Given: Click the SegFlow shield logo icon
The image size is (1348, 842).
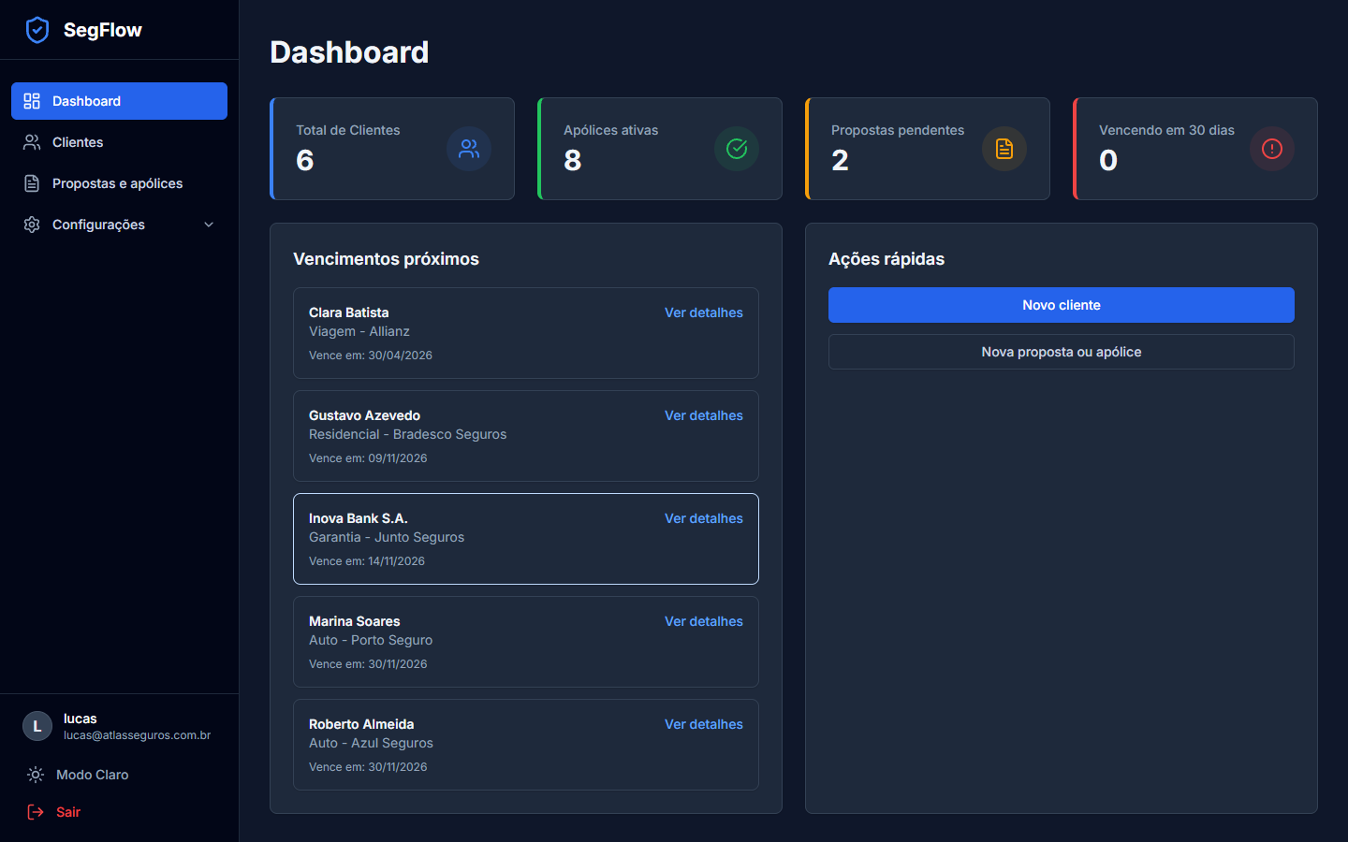Looking at the screenshot, I should pos(37,30).
